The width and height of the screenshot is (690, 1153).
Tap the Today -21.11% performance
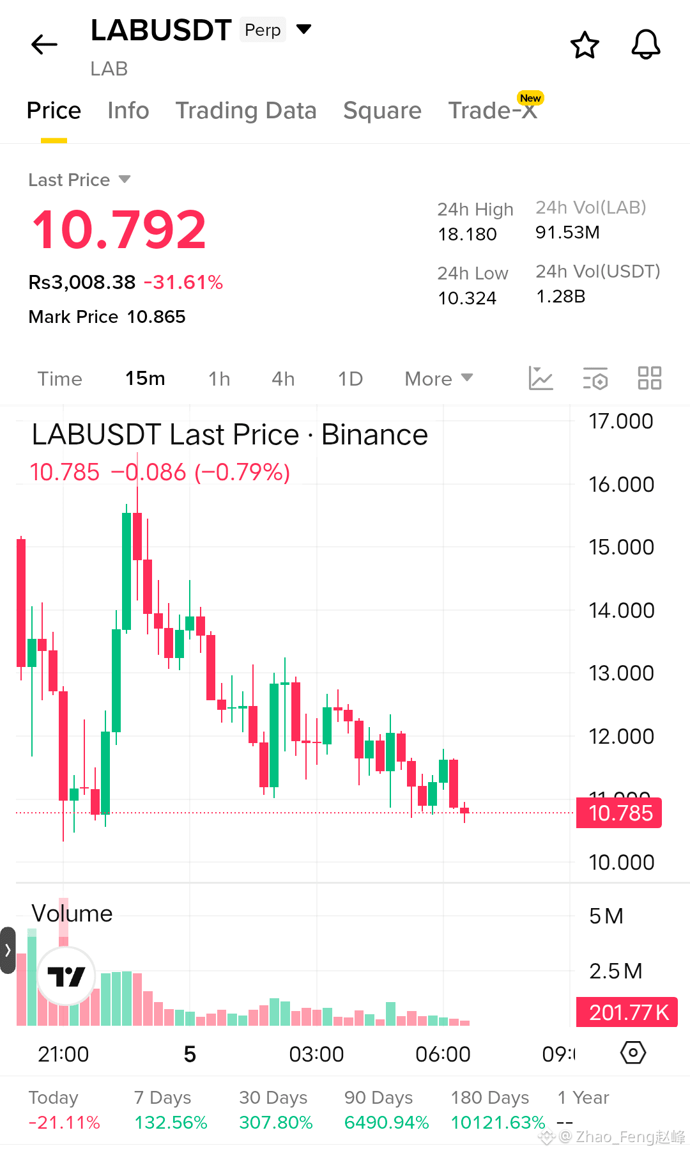64,1110
